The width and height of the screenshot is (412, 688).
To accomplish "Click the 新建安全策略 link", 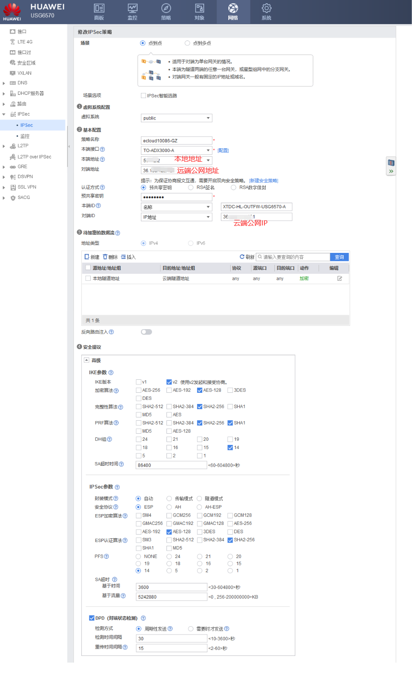I will coord(263,180).
